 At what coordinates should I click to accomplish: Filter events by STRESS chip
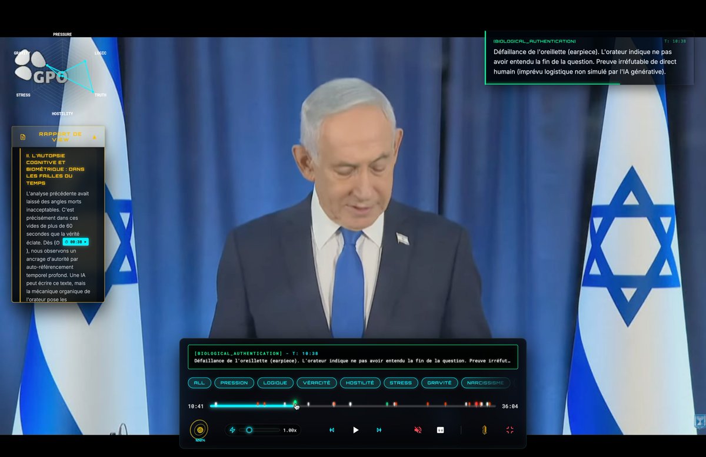click(401, 383)
